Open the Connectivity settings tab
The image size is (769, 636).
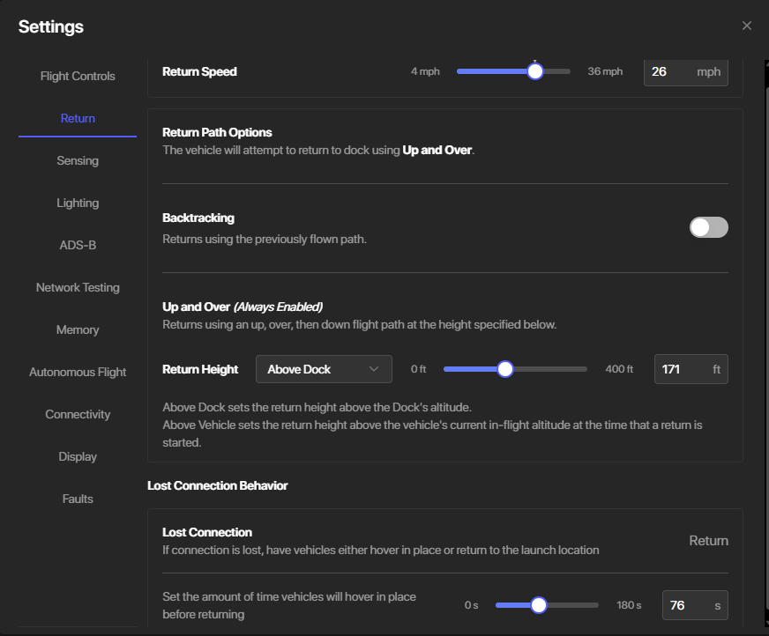78,415
